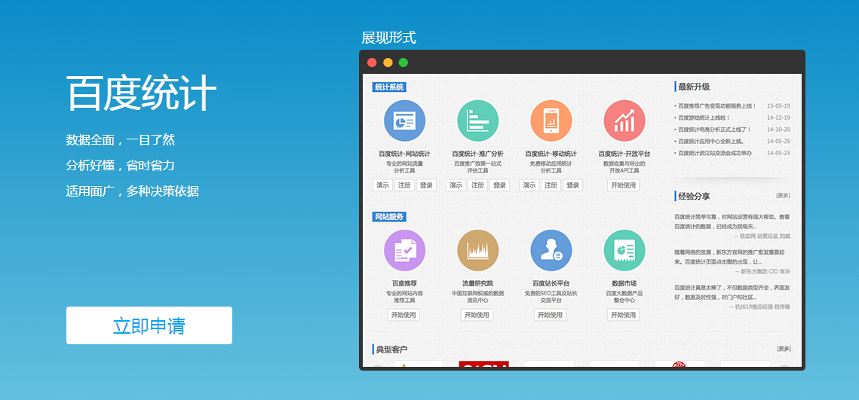Open the purple 百度推荐 icon

404,250
